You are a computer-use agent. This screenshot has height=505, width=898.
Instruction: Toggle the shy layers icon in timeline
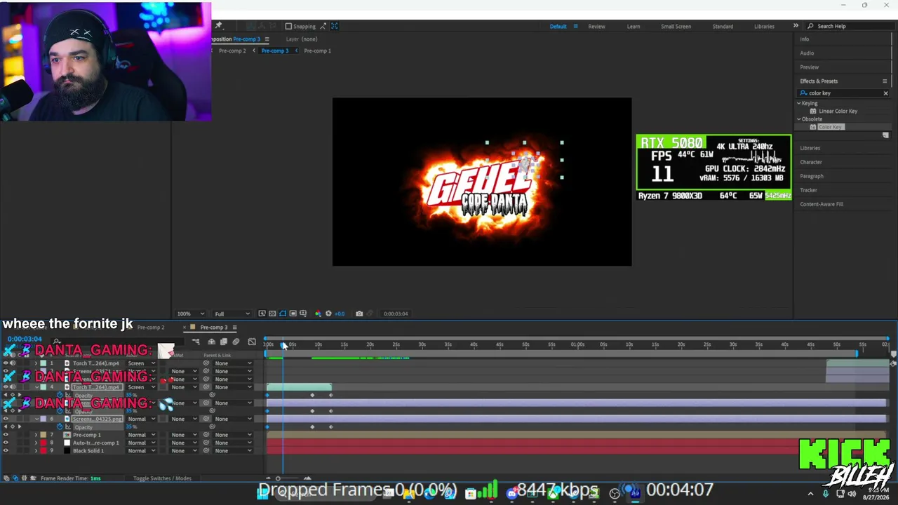(211, 342)
